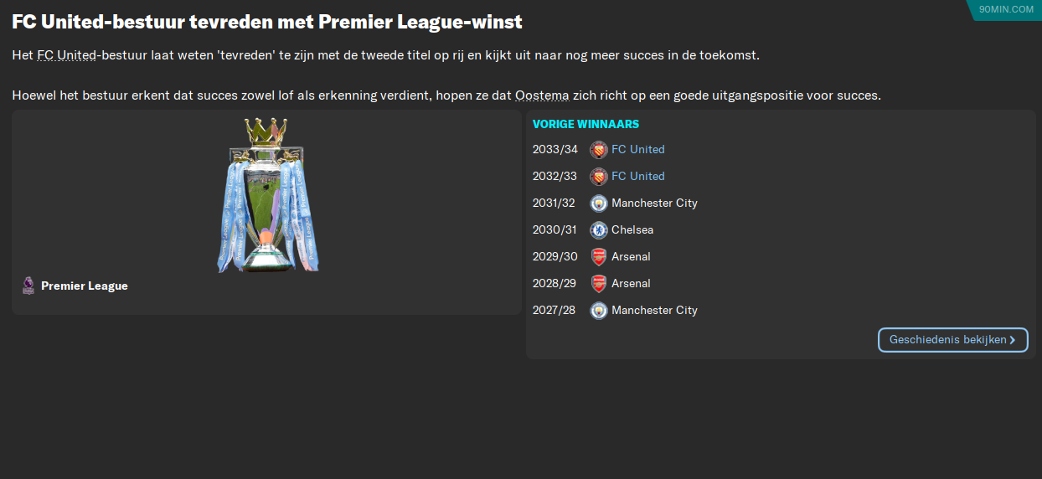Image resolution: width=1042 pixels, height=479 pixels.
Task: Click Manchester City badge for 2031/32
Action: pyautogui.click(x=598, y=203)
